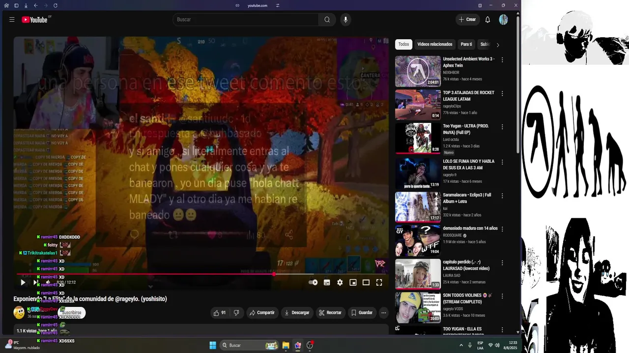This screenshot has height=353, width=629.
Task: Open options for demasiado madura video
Action: point(502,229)
